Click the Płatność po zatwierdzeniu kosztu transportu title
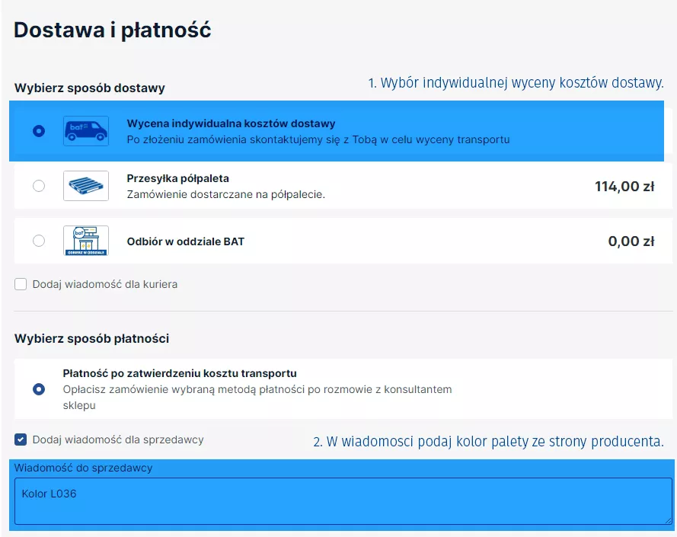The width and height of the screenshot is (677, 537). click(179, 373)
